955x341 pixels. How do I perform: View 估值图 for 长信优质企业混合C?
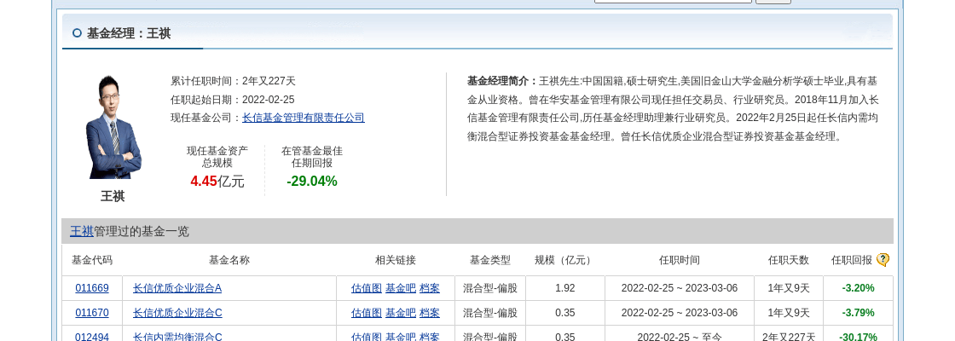[x=367, y=313]
